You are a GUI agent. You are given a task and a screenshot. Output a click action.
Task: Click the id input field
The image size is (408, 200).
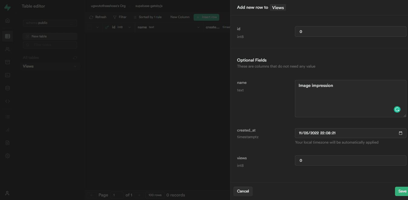[x=351, y=32]
